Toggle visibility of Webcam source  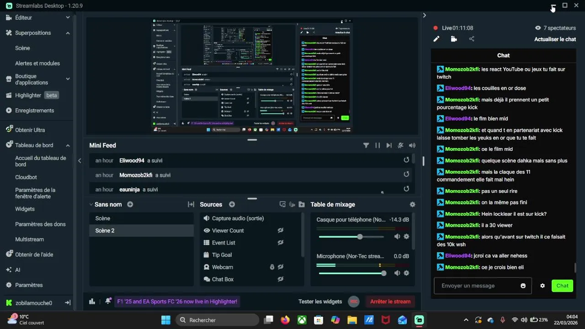point(281,267)
